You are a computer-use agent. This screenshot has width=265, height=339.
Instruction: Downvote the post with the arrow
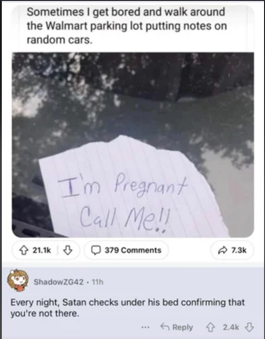coord(68,250)
